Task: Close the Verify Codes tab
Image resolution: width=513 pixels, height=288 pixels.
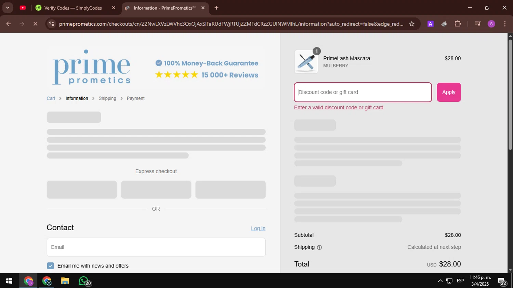Action: (x=114, y=8)
